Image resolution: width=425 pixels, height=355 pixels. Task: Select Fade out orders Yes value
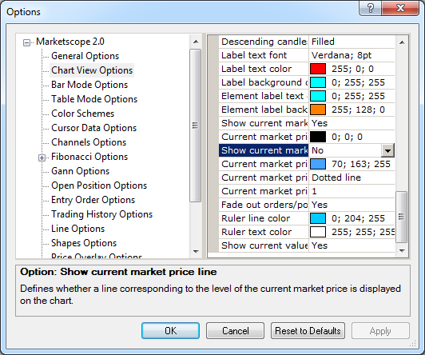[320, 205]
